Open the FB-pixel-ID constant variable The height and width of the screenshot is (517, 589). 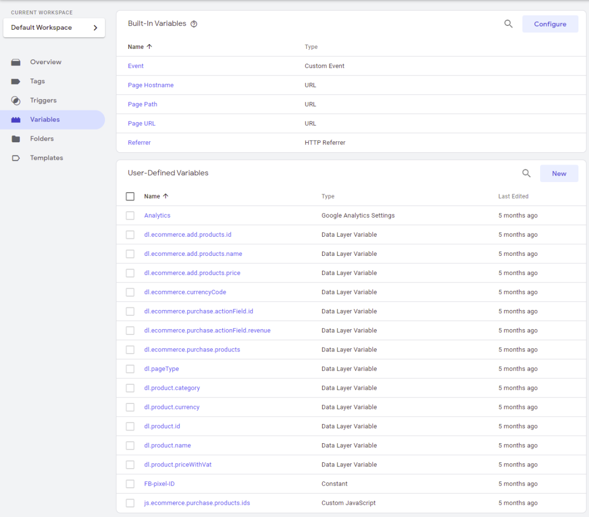tap(159, 484)
